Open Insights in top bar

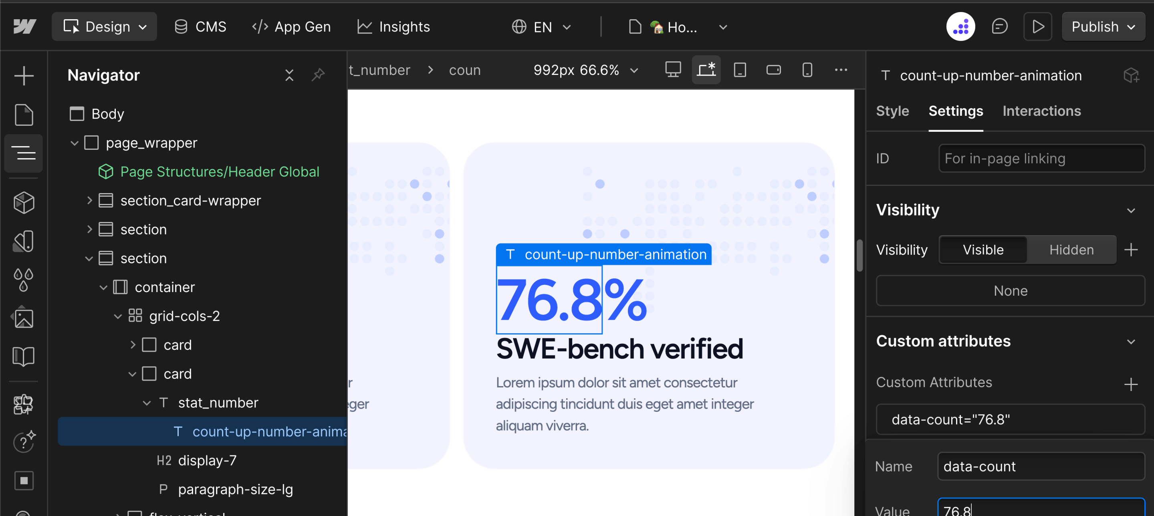(394, 27)
